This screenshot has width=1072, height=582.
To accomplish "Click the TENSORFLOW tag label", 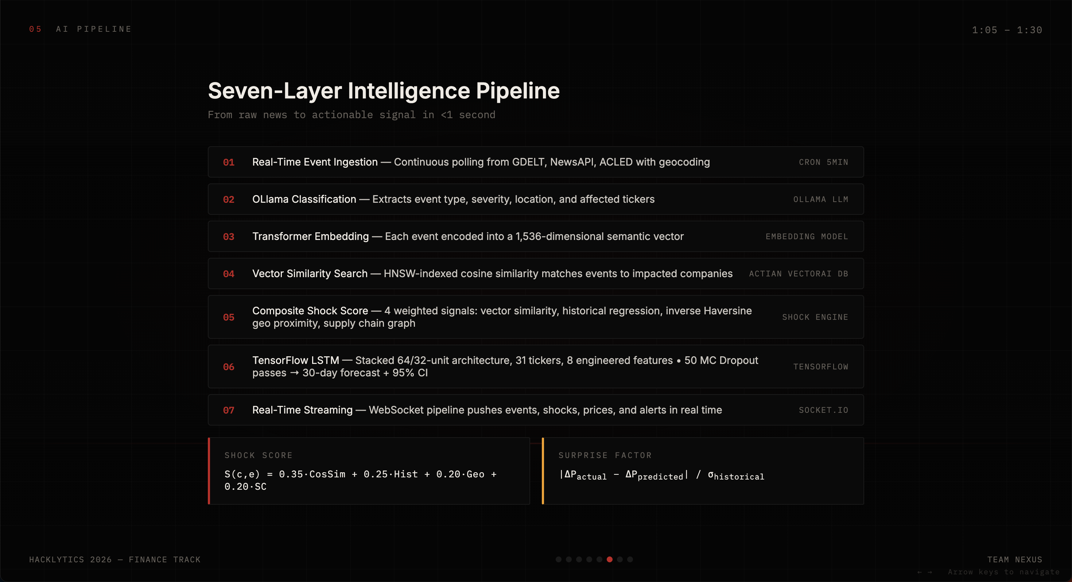I will 820,367.
